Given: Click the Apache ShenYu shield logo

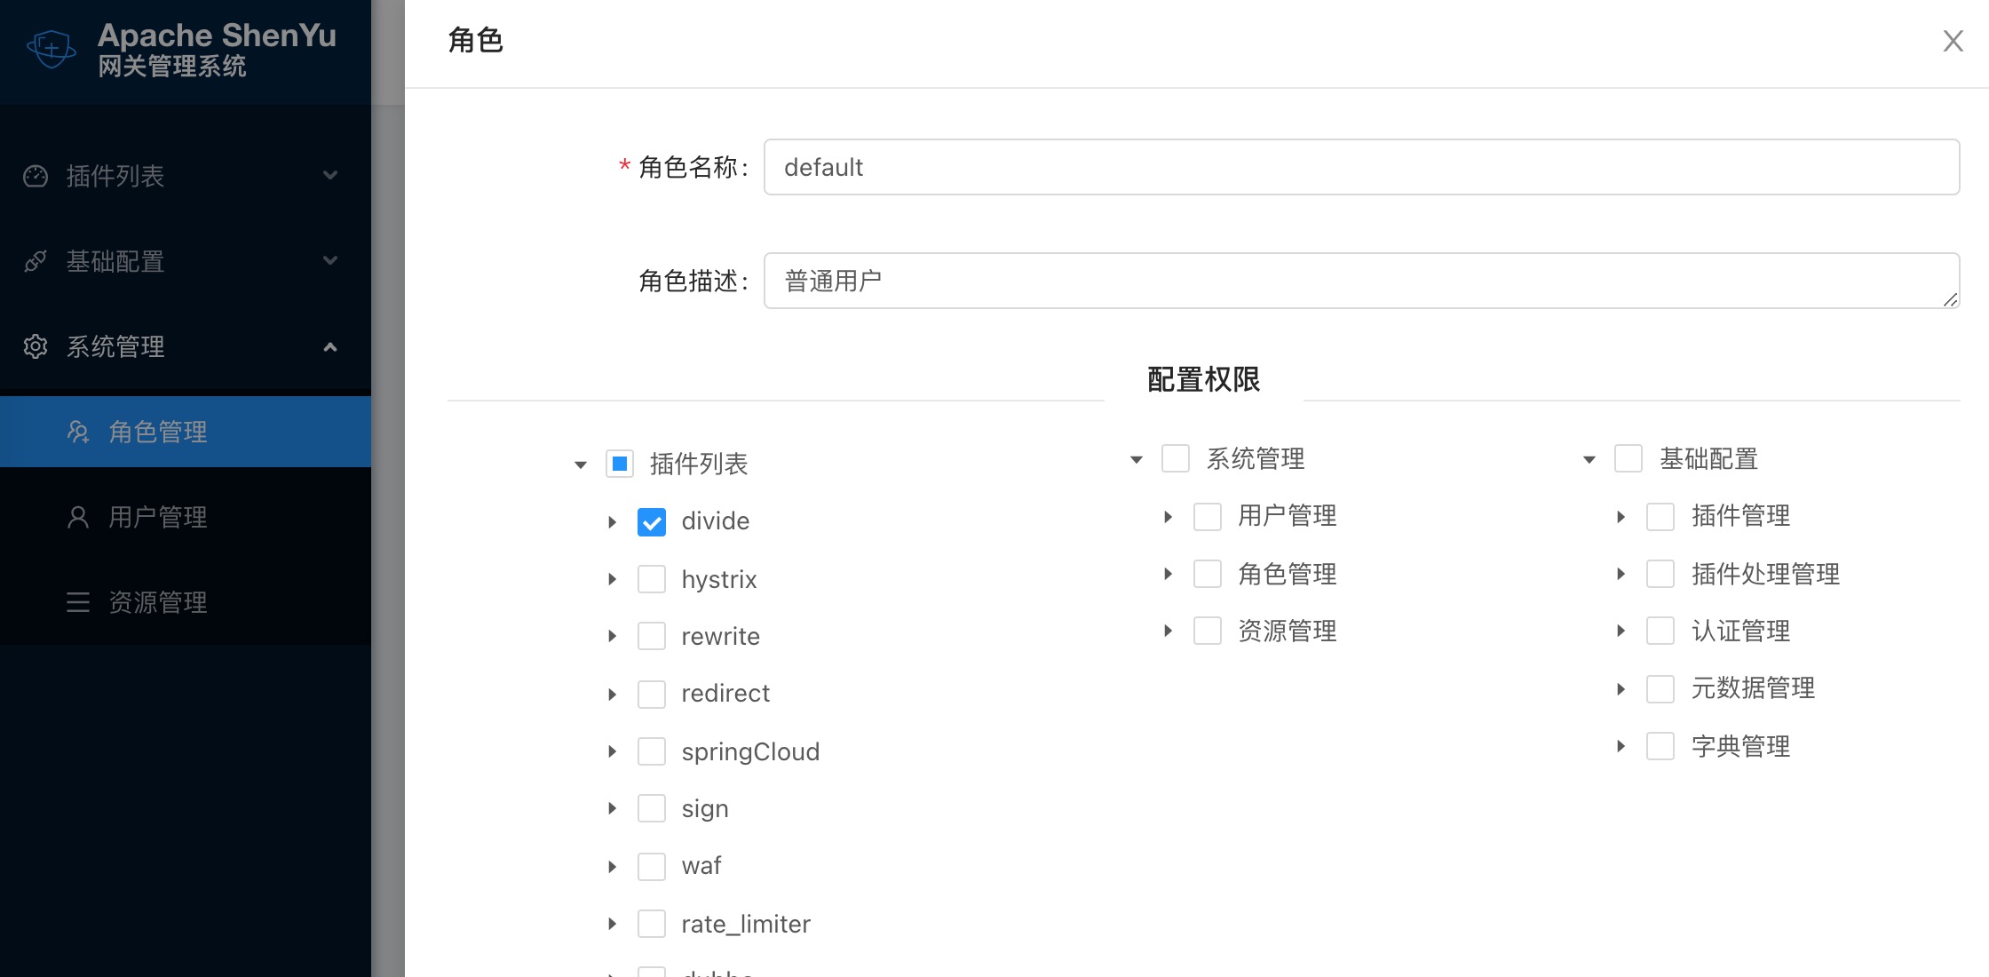Looking at the screenshot, I should point(52,48).
